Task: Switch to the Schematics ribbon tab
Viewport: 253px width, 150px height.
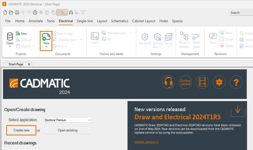Action: coord(120,21)
